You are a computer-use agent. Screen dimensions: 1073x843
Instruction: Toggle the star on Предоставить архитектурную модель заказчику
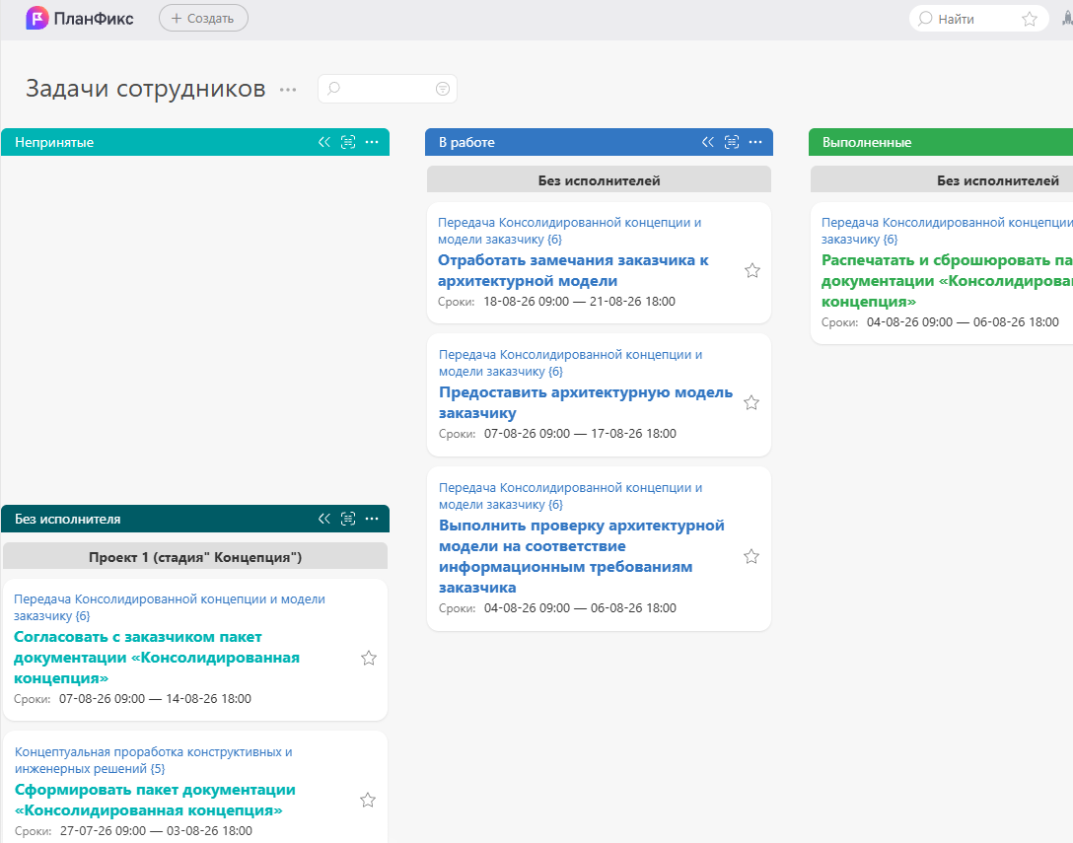751,402
